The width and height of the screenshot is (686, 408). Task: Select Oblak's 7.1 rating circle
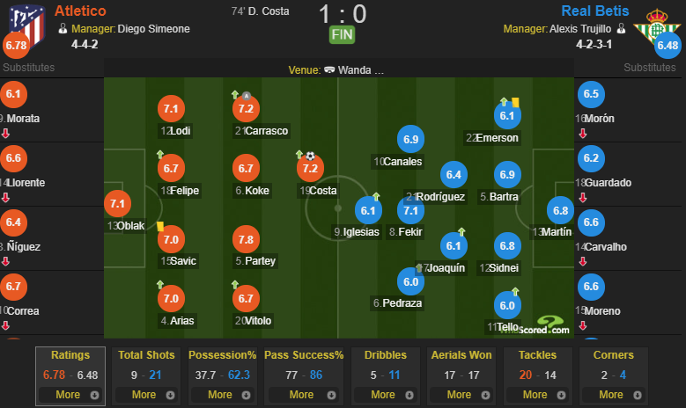(x=118, y=204)
